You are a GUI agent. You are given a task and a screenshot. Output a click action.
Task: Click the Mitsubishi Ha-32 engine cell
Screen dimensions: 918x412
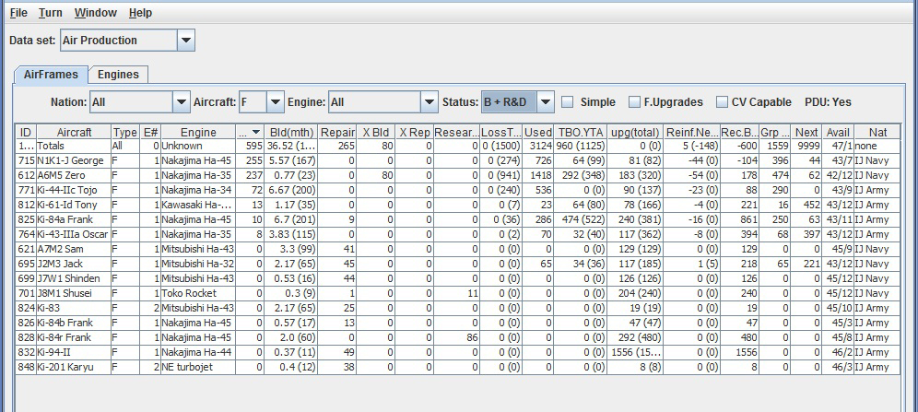point(198,264)
